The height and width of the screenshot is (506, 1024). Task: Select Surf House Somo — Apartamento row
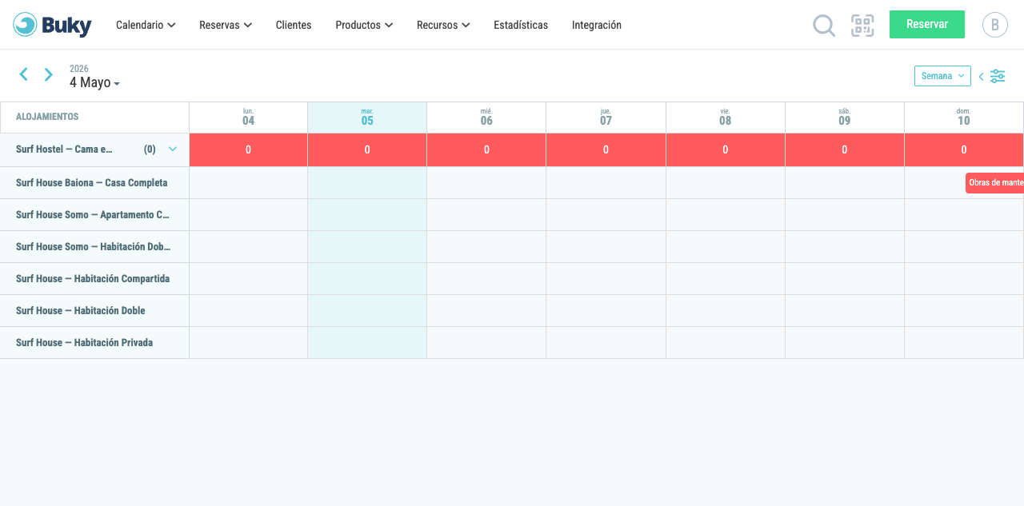pos(93,215)
